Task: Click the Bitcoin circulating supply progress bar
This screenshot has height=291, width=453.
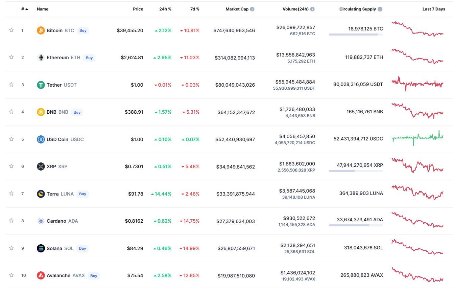Action: (x=356, y=35)
